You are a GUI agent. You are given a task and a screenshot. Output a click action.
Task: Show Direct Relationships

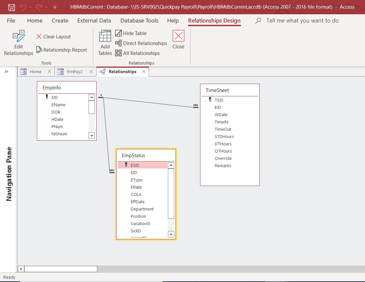click(141, 43)
